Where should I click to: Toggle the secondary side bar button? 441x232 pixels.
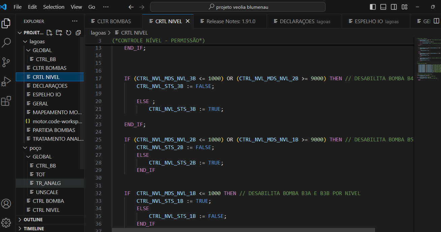pos(394,7)
